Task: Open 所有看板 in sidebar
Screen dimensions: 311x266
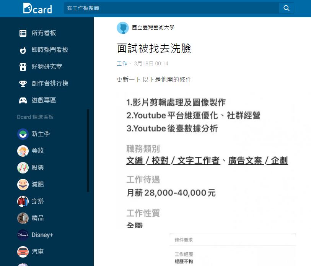Action: tap(44, 33)
